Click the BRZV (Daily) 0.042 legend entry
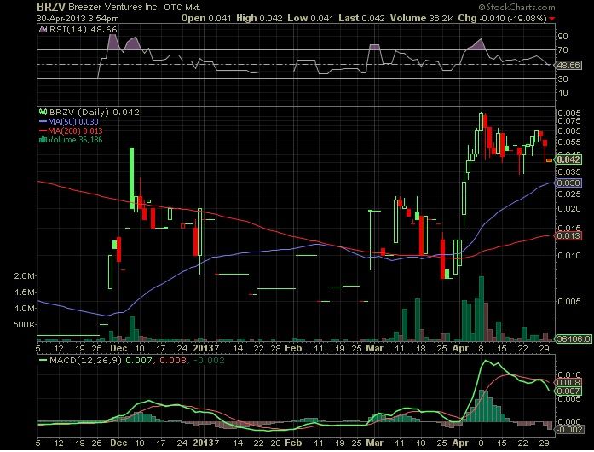Viewport: 594px width, 452px height. coord(95,112)
